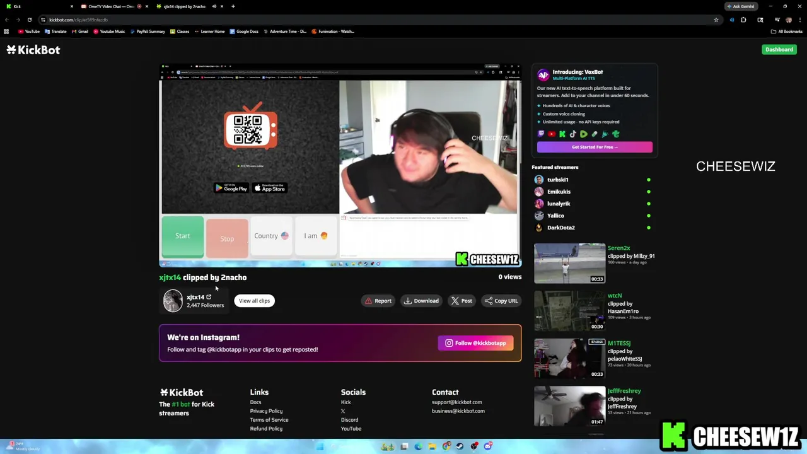Play the clip in the video player
This screenshot has height=454, width=807.
coord(340,165)
